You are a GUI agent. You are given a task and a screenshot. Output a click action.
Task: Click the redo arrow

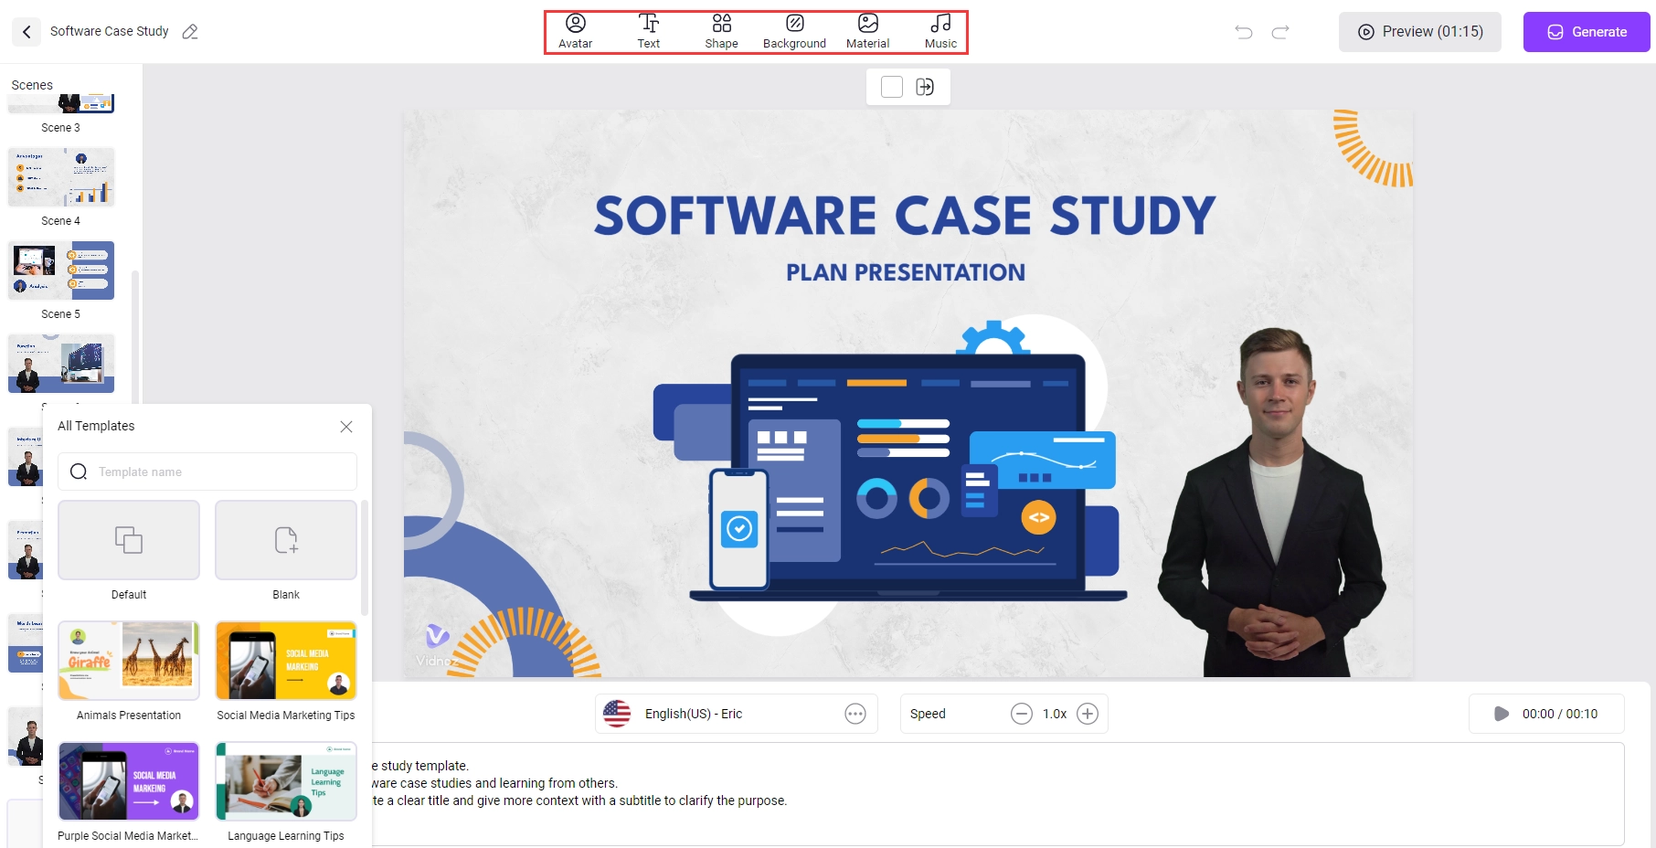[x=1280, y=32]
